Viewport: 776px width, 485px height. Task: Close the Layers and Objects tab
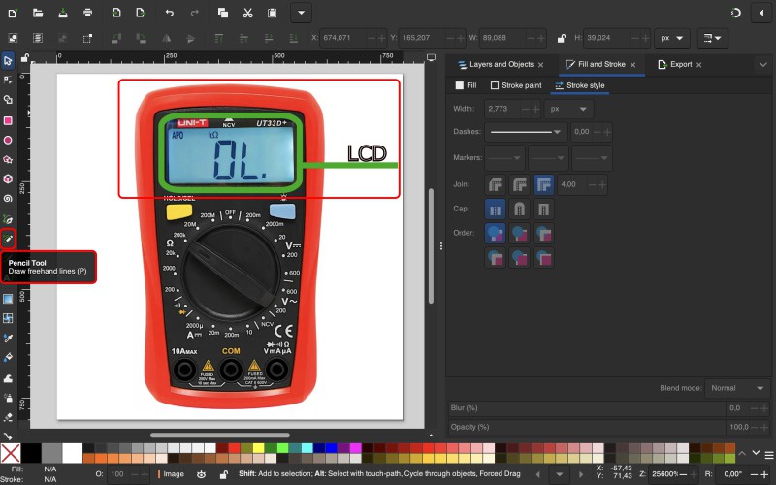(x=541, y=65)
